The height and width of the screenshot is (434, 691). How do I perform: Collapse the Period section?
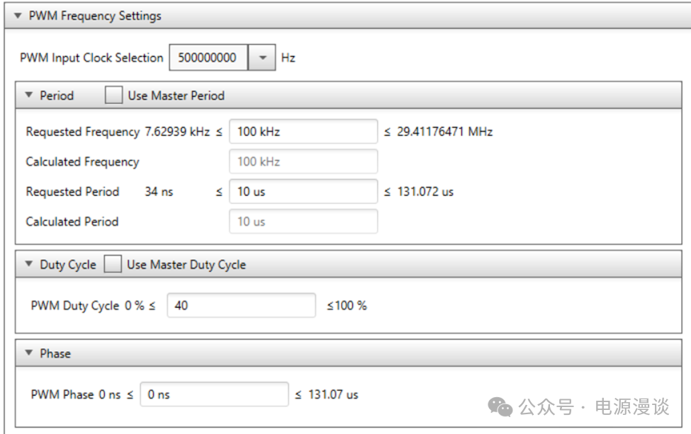pyautogui.click(x=29, y=96)
